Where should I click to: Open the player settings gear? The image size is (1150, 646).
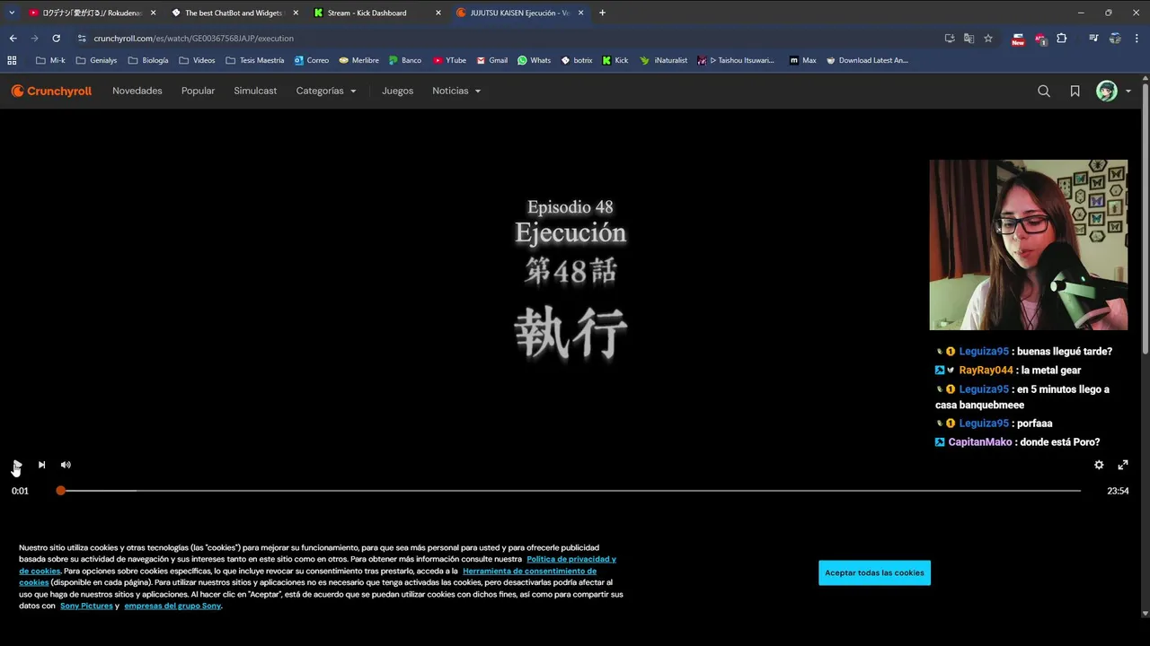pyautogui.click(x=1099, y=465)
